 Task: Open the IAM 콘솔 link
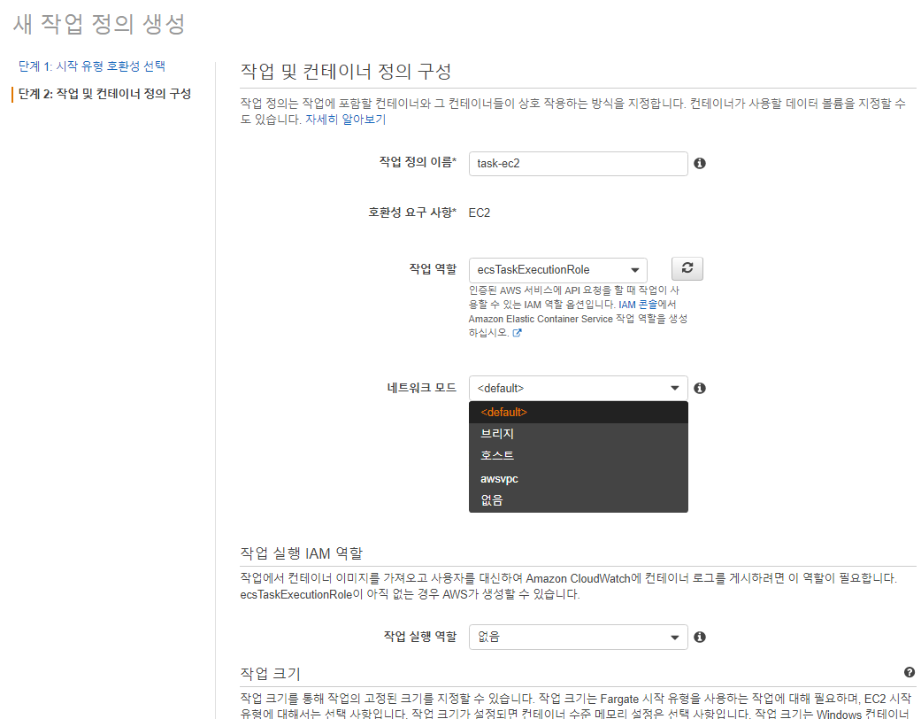(x=637, y=305)
